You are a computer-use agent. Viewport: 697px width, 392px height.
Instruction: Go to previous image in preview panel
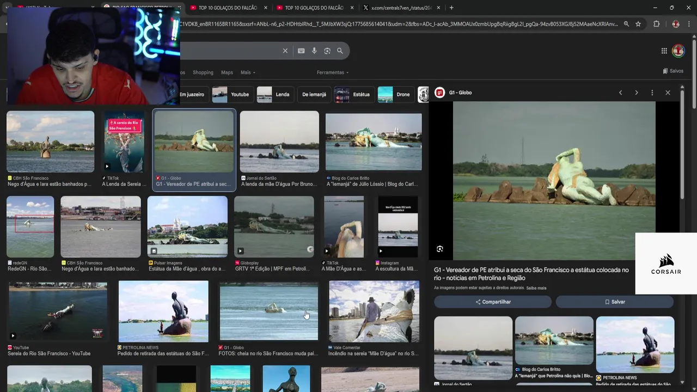pyautogui.click(x=620, y=93)
